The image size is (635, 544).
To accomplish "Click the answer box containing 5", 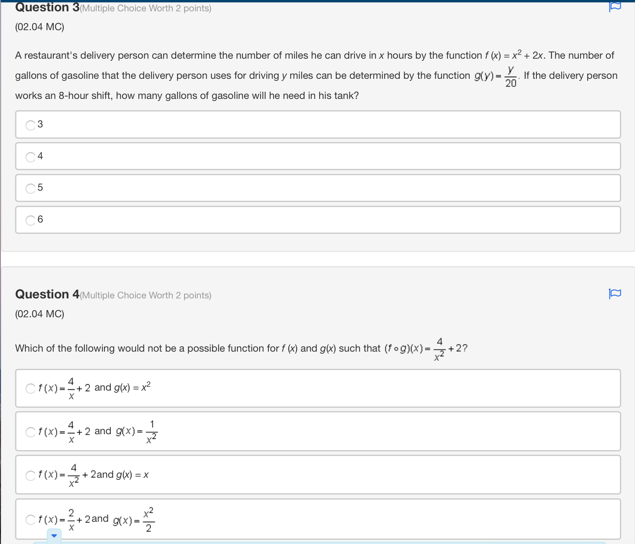I will tap(317, 188).
